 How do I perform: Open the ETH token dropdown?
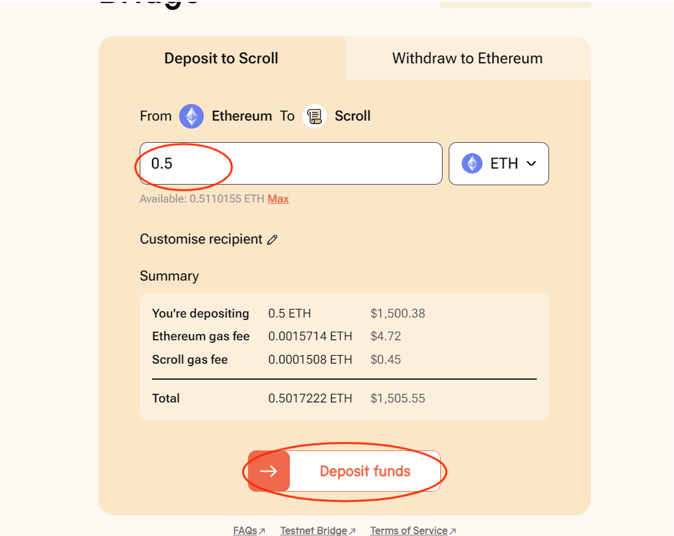(499, 164)
